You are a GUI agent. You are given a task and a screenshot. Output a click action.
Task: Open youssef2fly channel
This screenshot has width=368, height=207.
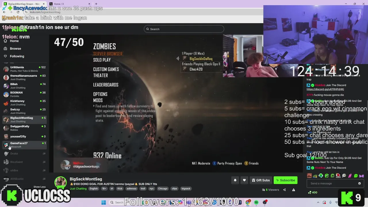[x=24, y=137]
